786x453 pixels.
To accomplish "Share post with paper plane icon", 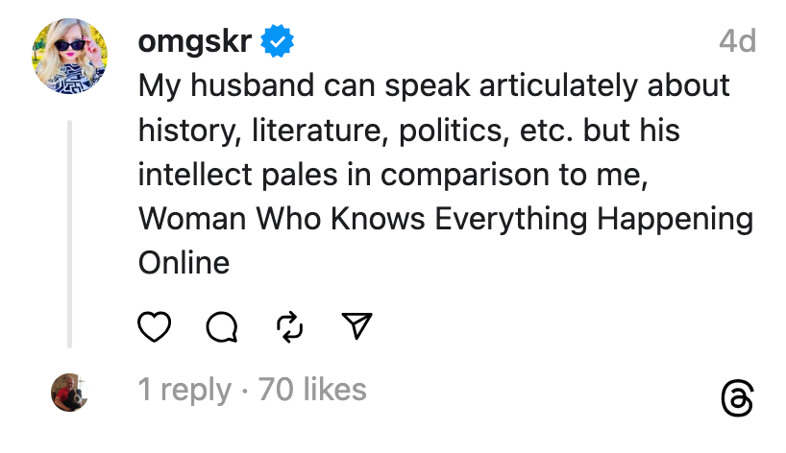I will 356,327.
